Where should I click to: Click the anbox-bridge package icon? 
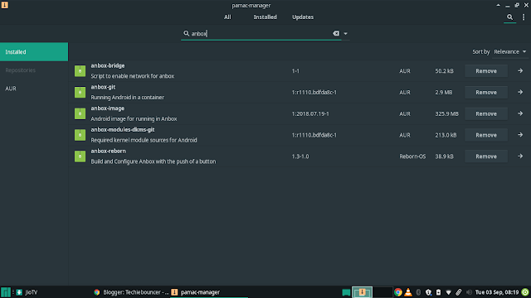click(x=80, y=71)
